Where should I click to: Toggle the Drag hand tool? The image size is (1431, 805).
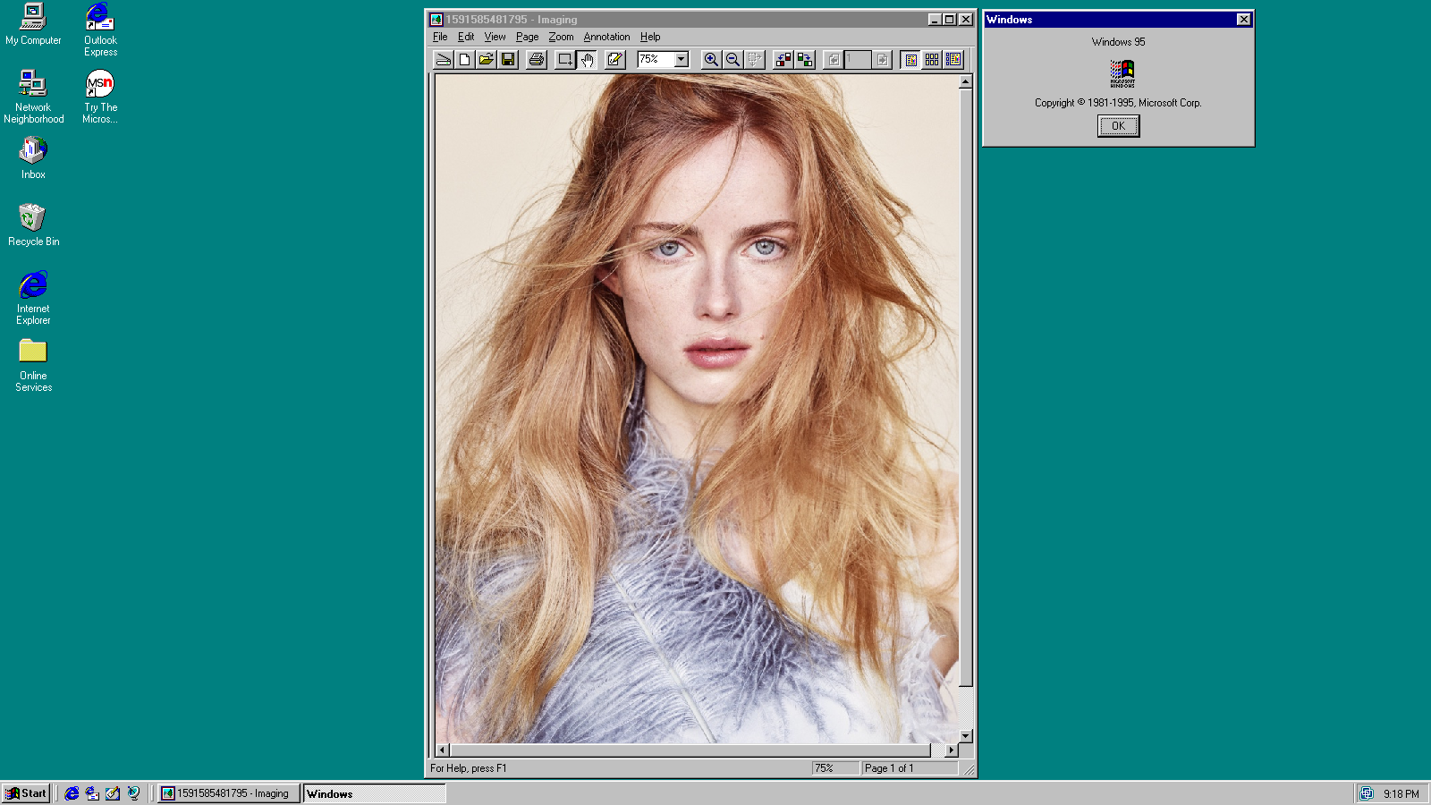587,60
